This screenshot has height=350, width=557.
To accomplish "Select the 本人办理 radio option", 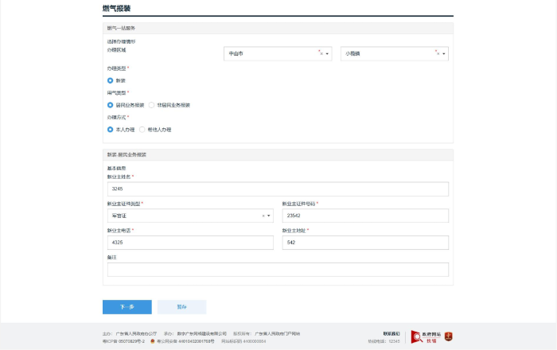I will [110, 129].
